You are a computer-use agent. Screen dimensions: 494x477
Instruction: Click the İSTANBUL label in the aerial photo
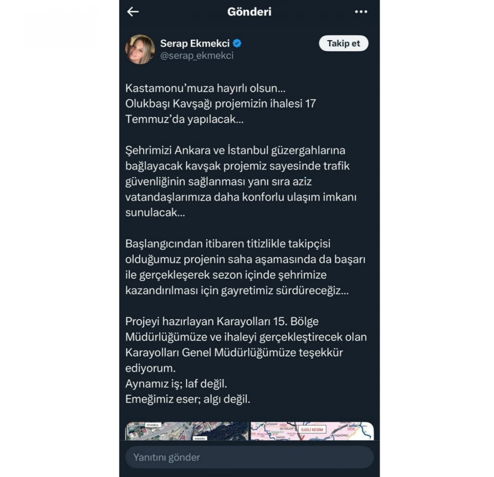point(153,425)
